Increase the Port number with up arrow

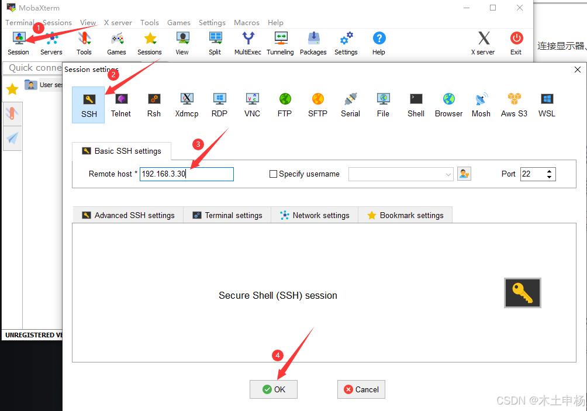549,171
